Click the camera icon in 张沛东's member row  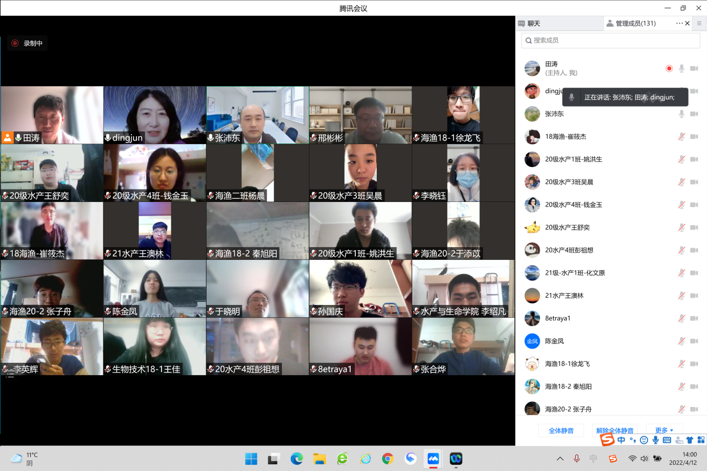(694, 114)
